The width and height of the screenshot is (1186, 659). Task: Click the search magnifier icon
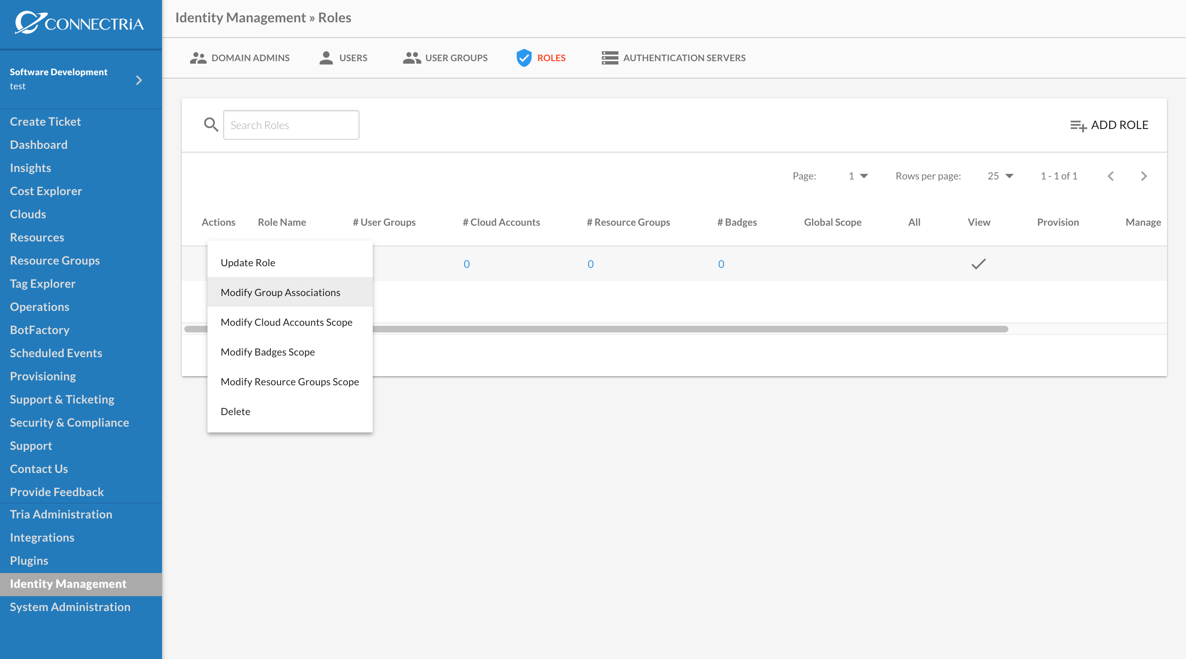coord(211,124)
